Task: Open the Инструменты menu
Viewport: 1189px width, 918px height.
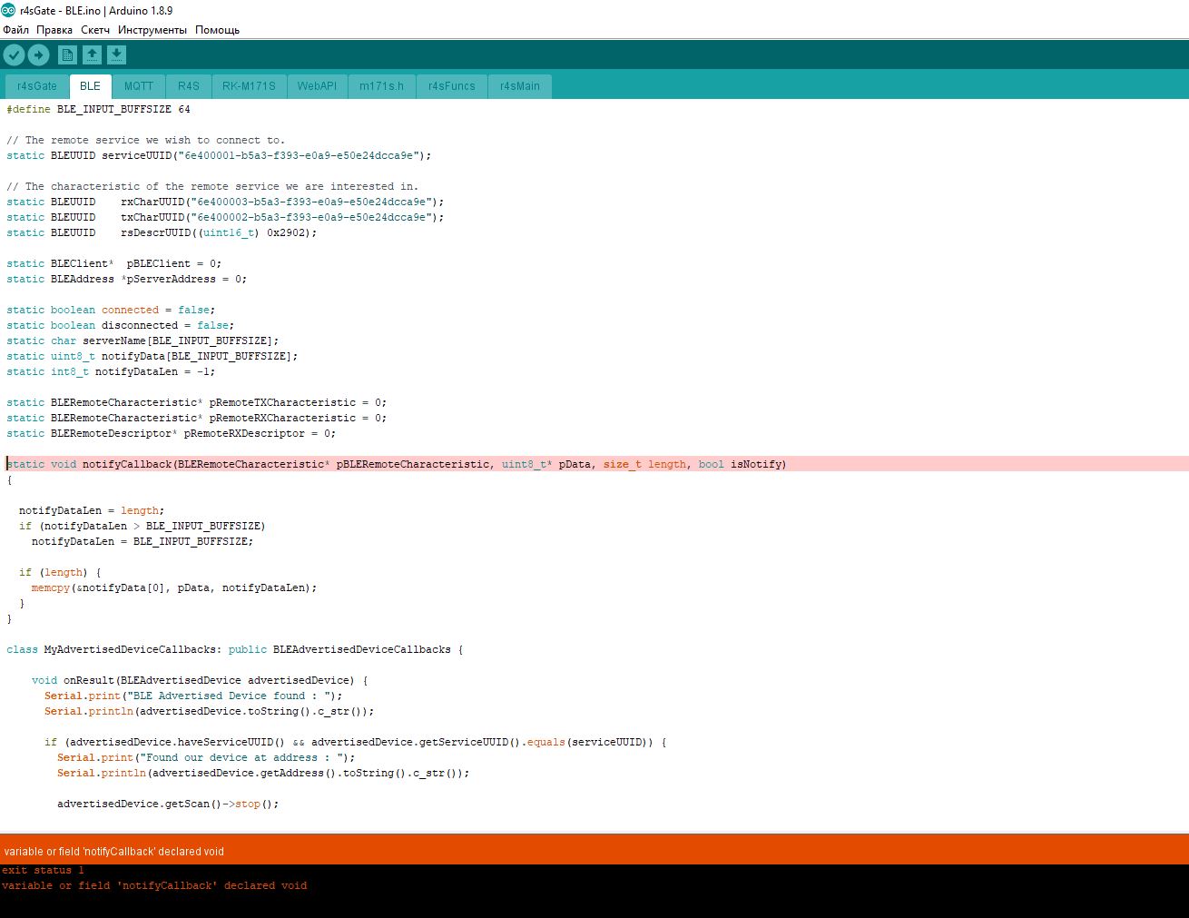Action: [x=152, y=30]
